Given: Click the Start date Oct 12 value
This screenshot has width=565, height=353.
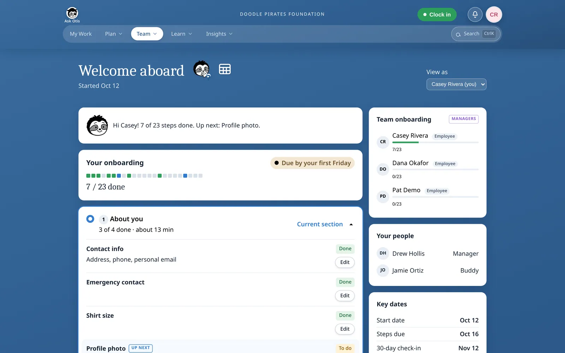Looking at the screenshot, I should [469, 320].
